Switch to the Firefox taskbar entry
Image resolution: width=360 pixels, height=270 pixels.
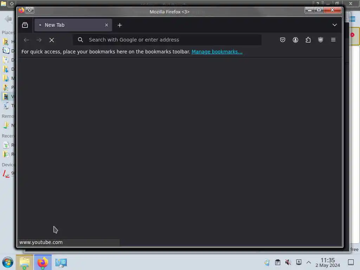[x=43, y=262]
